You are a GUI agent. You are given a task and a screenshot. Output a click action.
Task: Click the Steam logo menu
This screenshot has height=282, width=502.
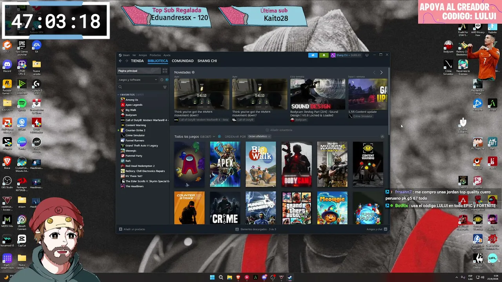pos(124,55)
